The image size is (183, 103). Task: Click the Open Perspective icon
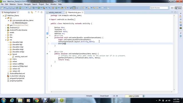[172, 8]
